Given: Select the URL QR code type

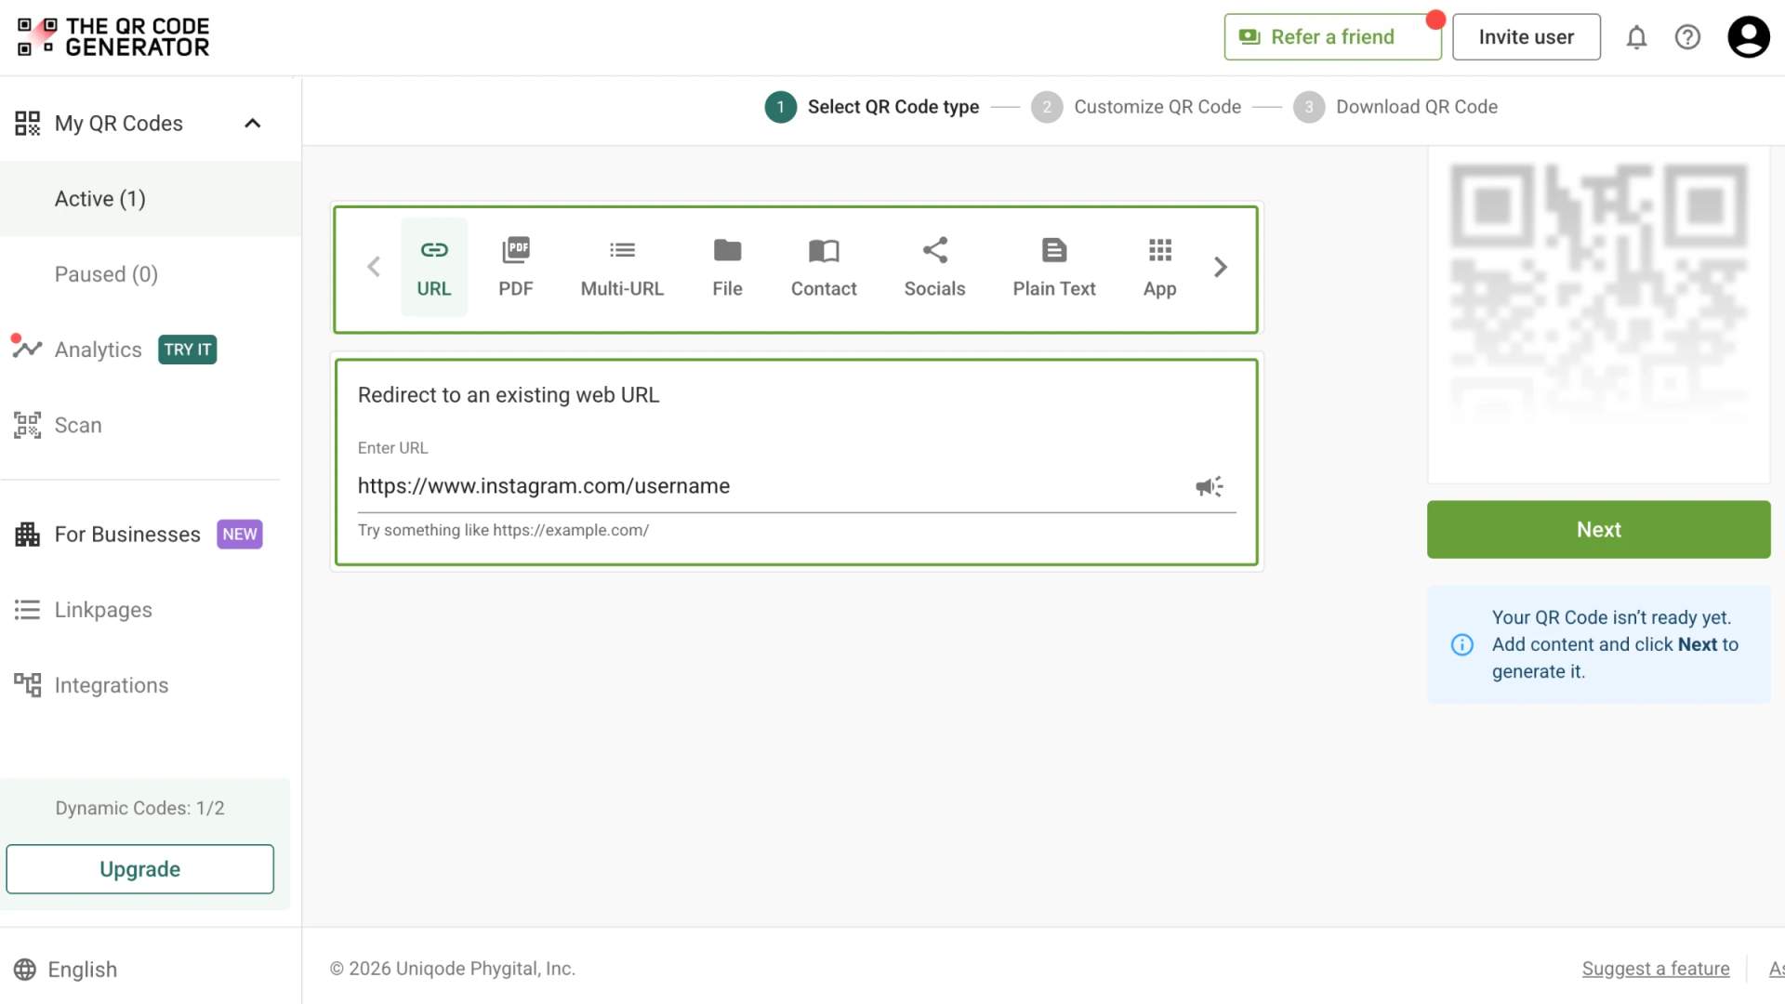Looking at the screenshot, I should (x=434, y=268).
